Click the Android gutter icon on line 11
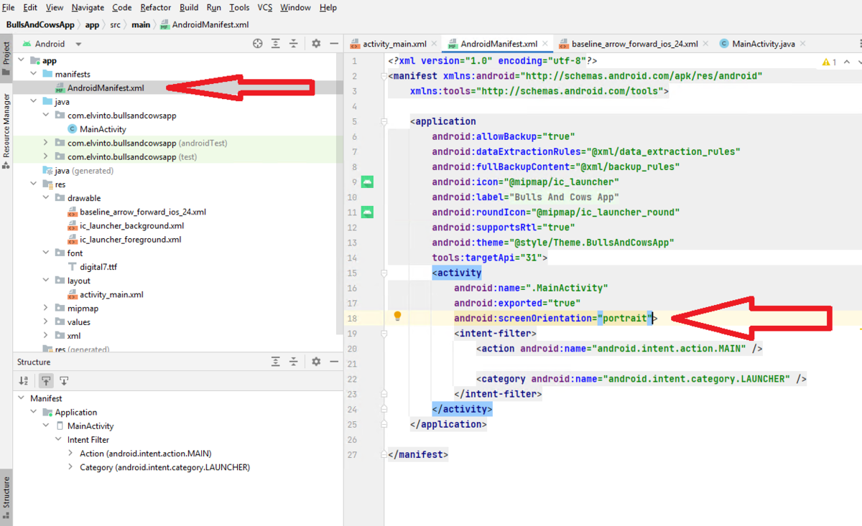This screenshot has width=862, height=526. [368, 212]
